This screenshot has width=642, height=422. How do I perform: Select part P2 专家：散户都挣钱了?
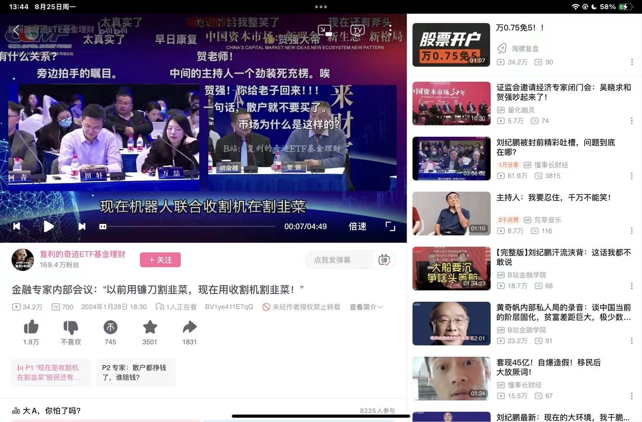coord(136,372)
